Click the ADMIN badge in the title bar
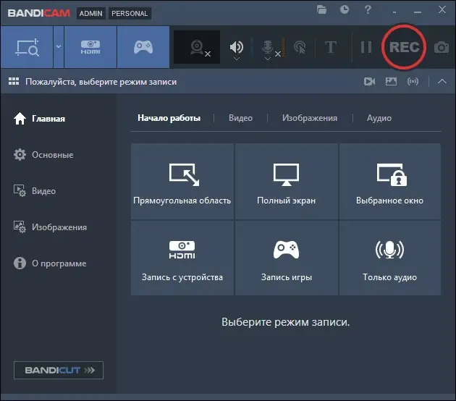456x401 pixels. tap(91, 13)
